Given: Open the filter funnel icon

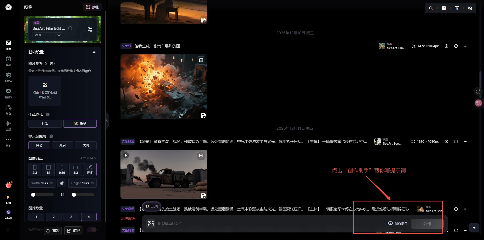Looking at the screenshot, I should tap(457, 8).
